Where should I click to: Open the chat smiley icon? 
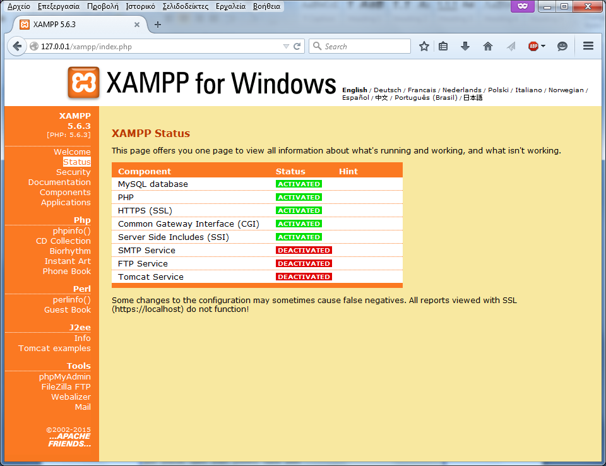click(x=562, y=46)
